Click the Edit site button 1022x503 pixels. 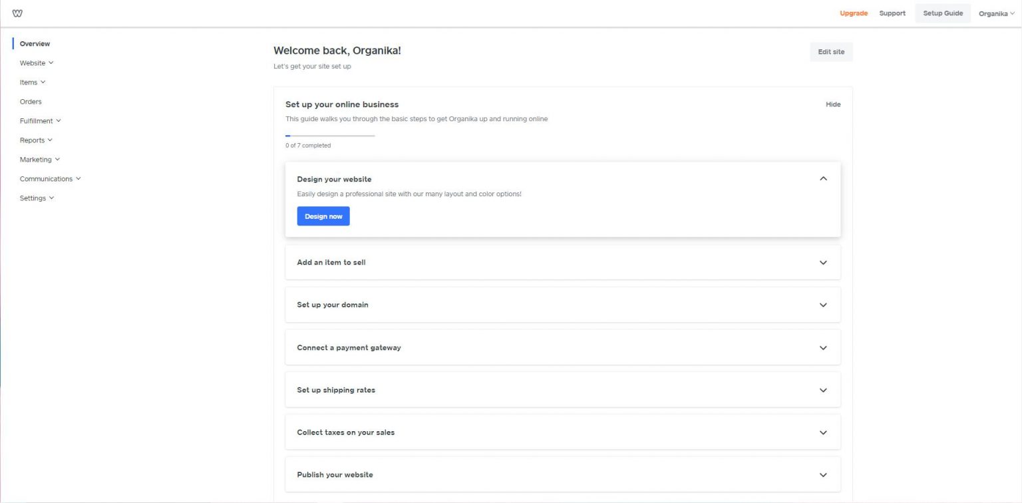(830, 51)
